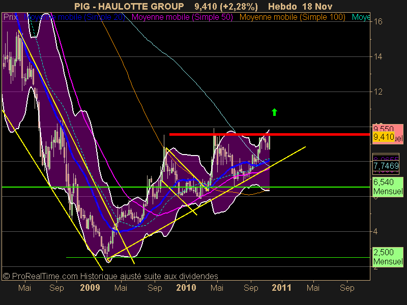Click the 7,7469 moving average value label
Viewport: 407px width, 305px height.
386,166
